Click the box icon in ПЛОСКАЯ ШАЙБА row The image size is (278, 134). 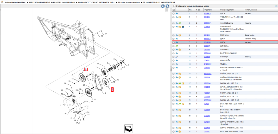[180, 116]
